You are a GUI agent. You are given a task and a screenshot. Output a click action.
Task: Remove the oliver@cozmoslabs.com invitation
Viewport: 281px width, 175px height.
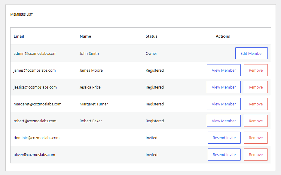tap(256, 155)
